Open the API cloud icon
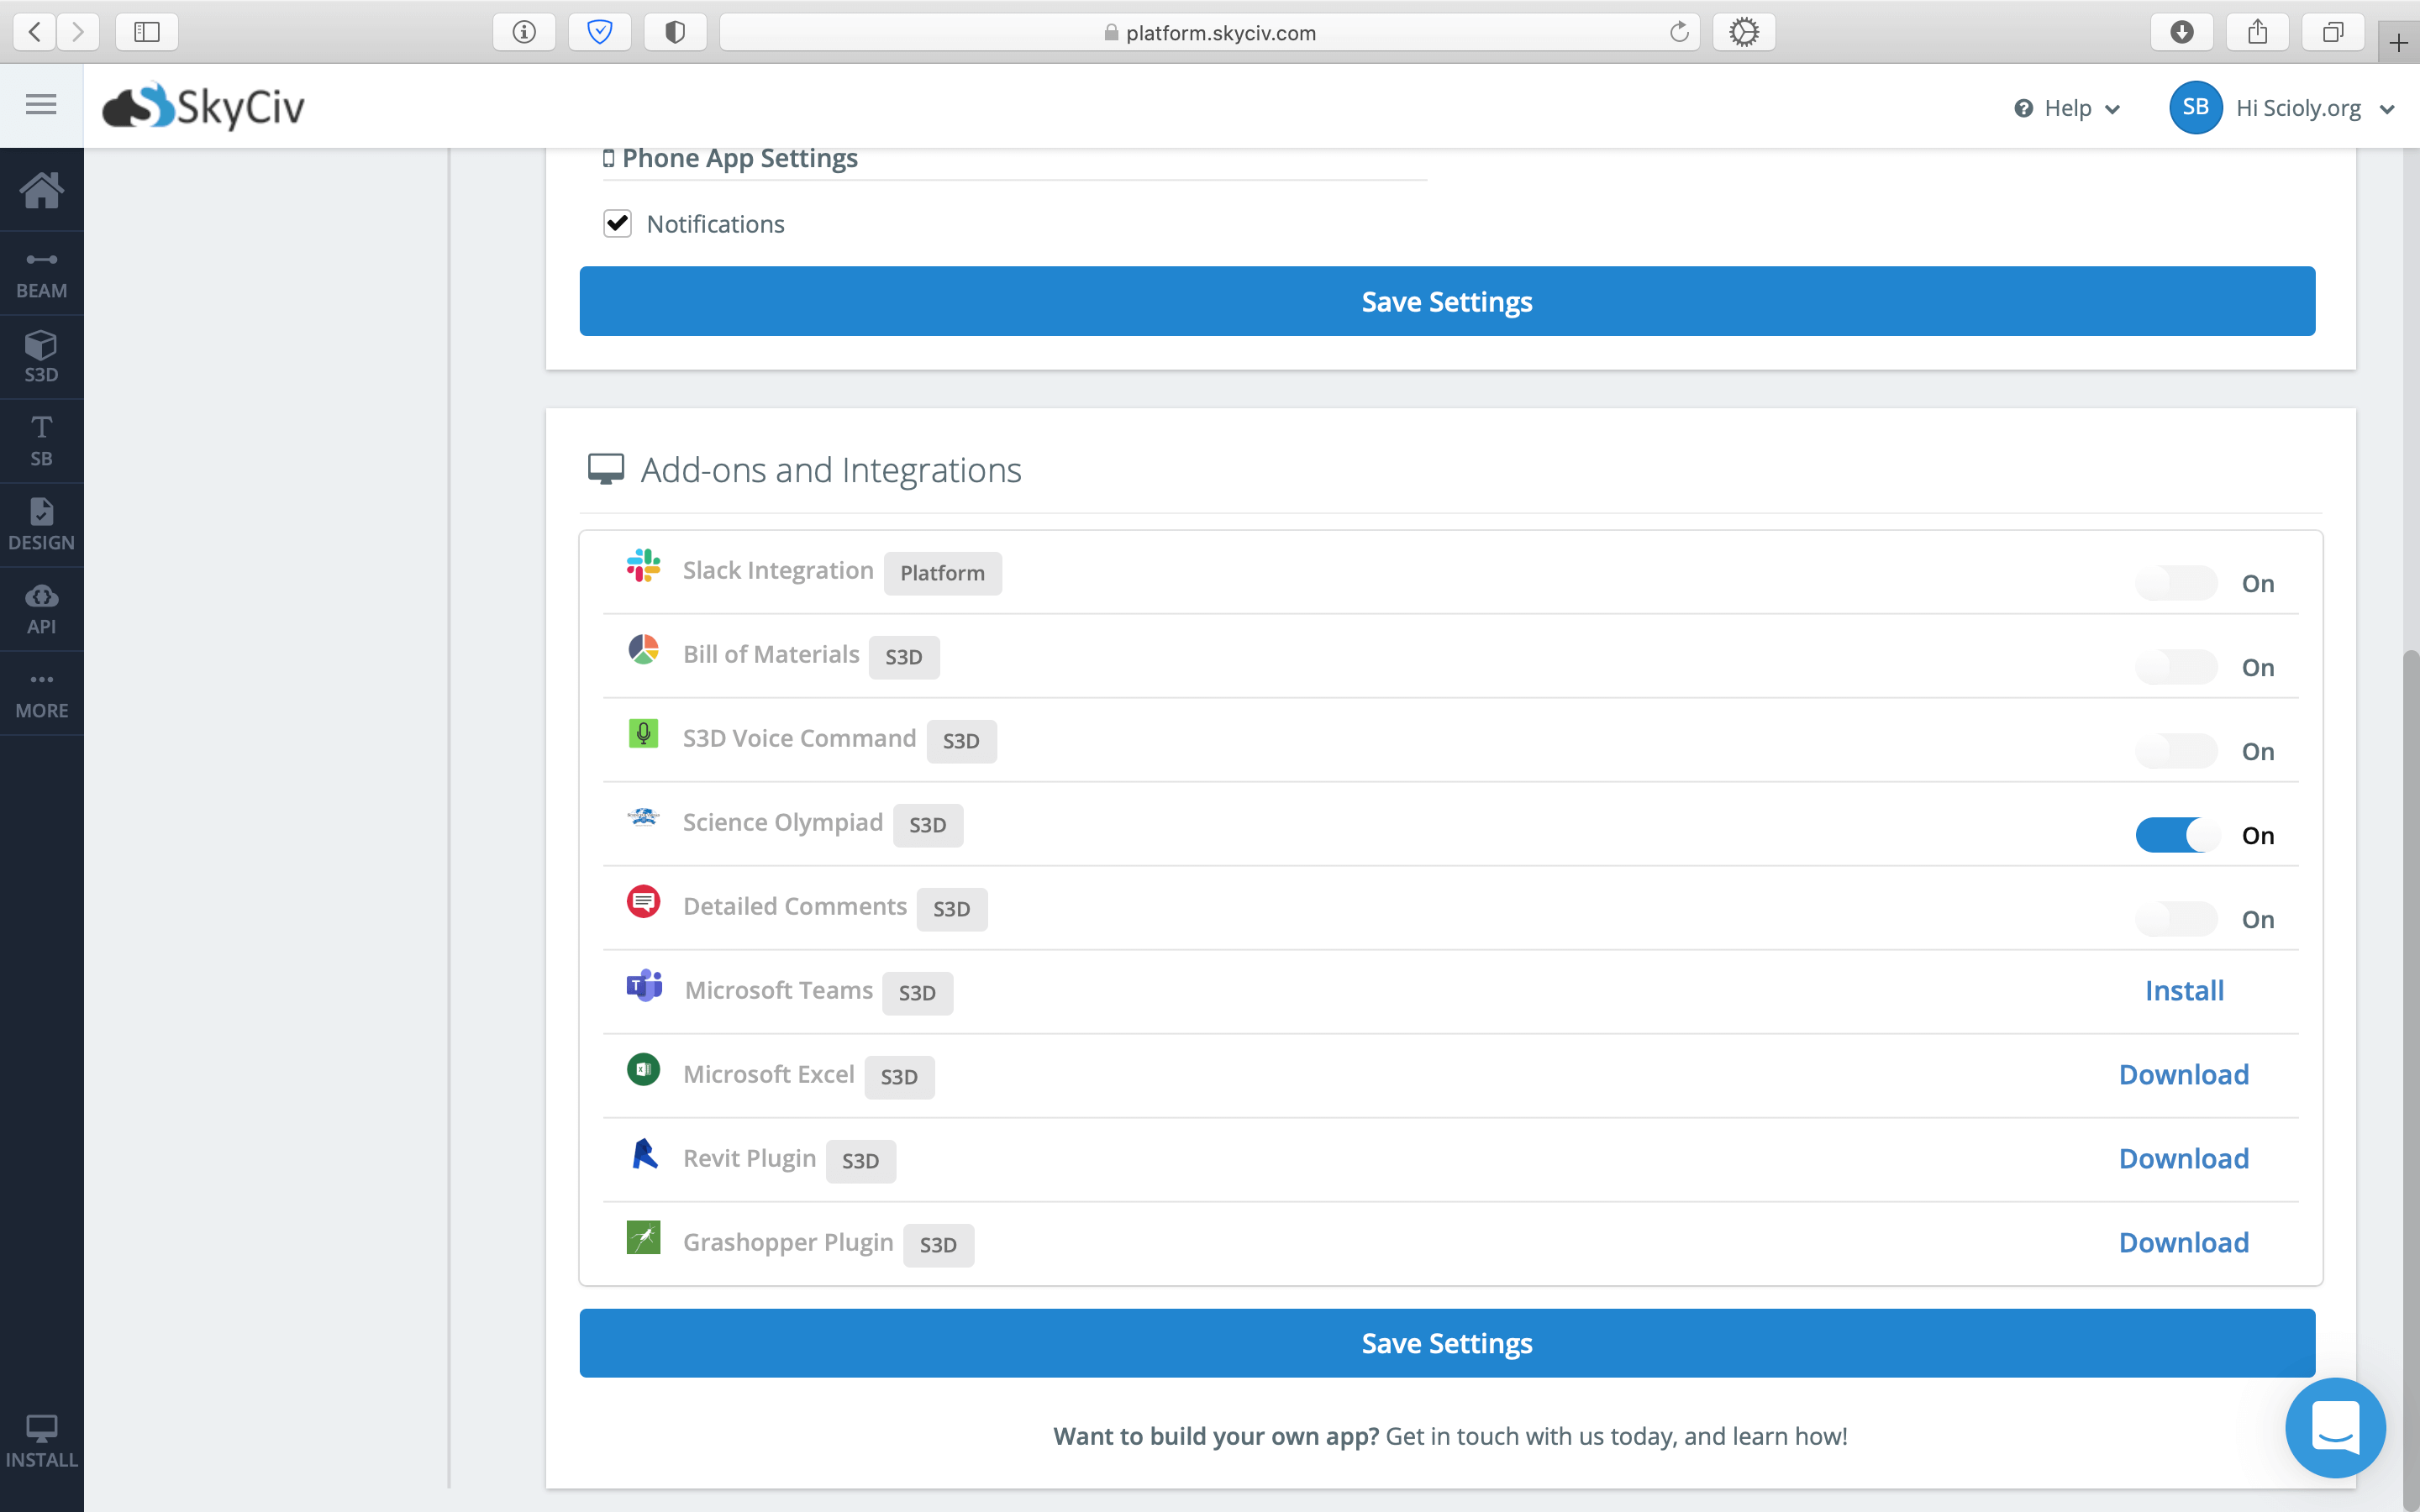 (41, 609)
